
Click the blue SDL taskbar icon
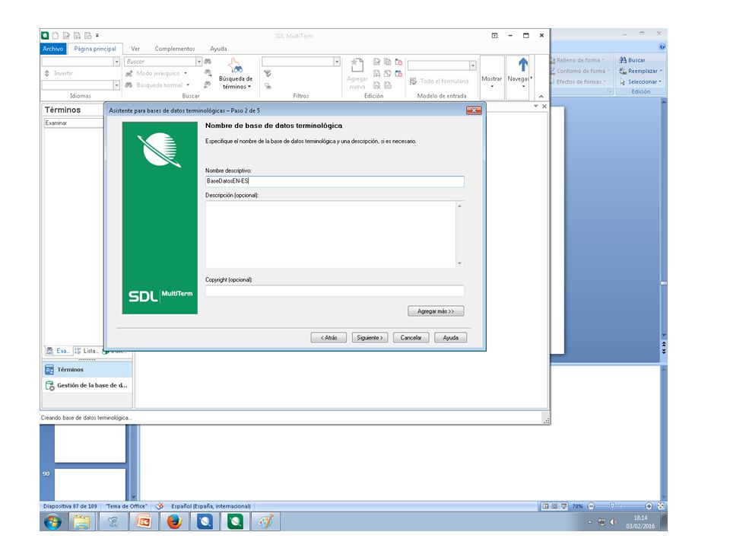coord(205,521)
